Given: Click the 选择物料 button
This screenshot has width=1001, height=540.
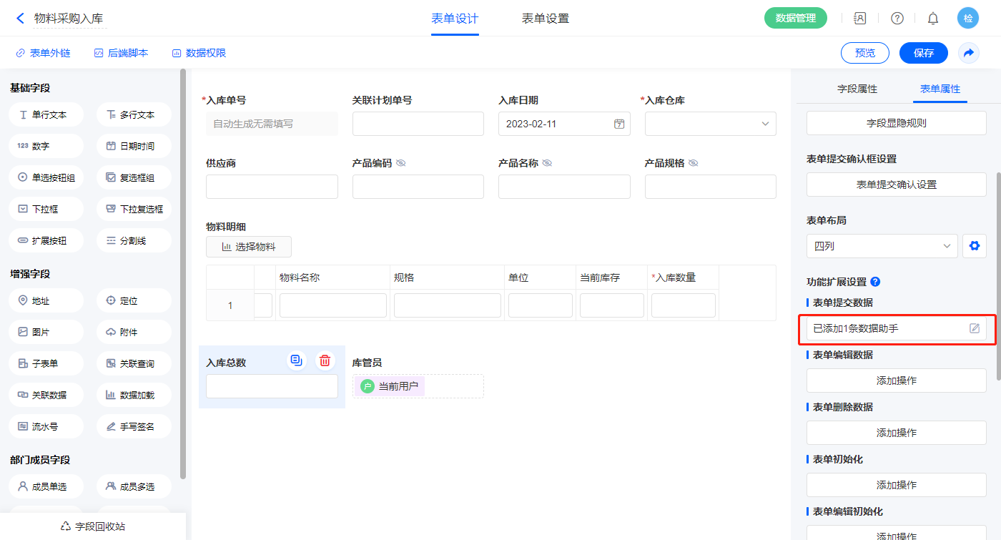Looking at the screenshot, I should 249,247.
